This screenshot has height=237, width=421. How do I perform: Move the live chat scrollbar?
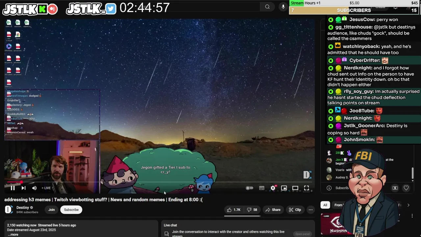[413, 173]
